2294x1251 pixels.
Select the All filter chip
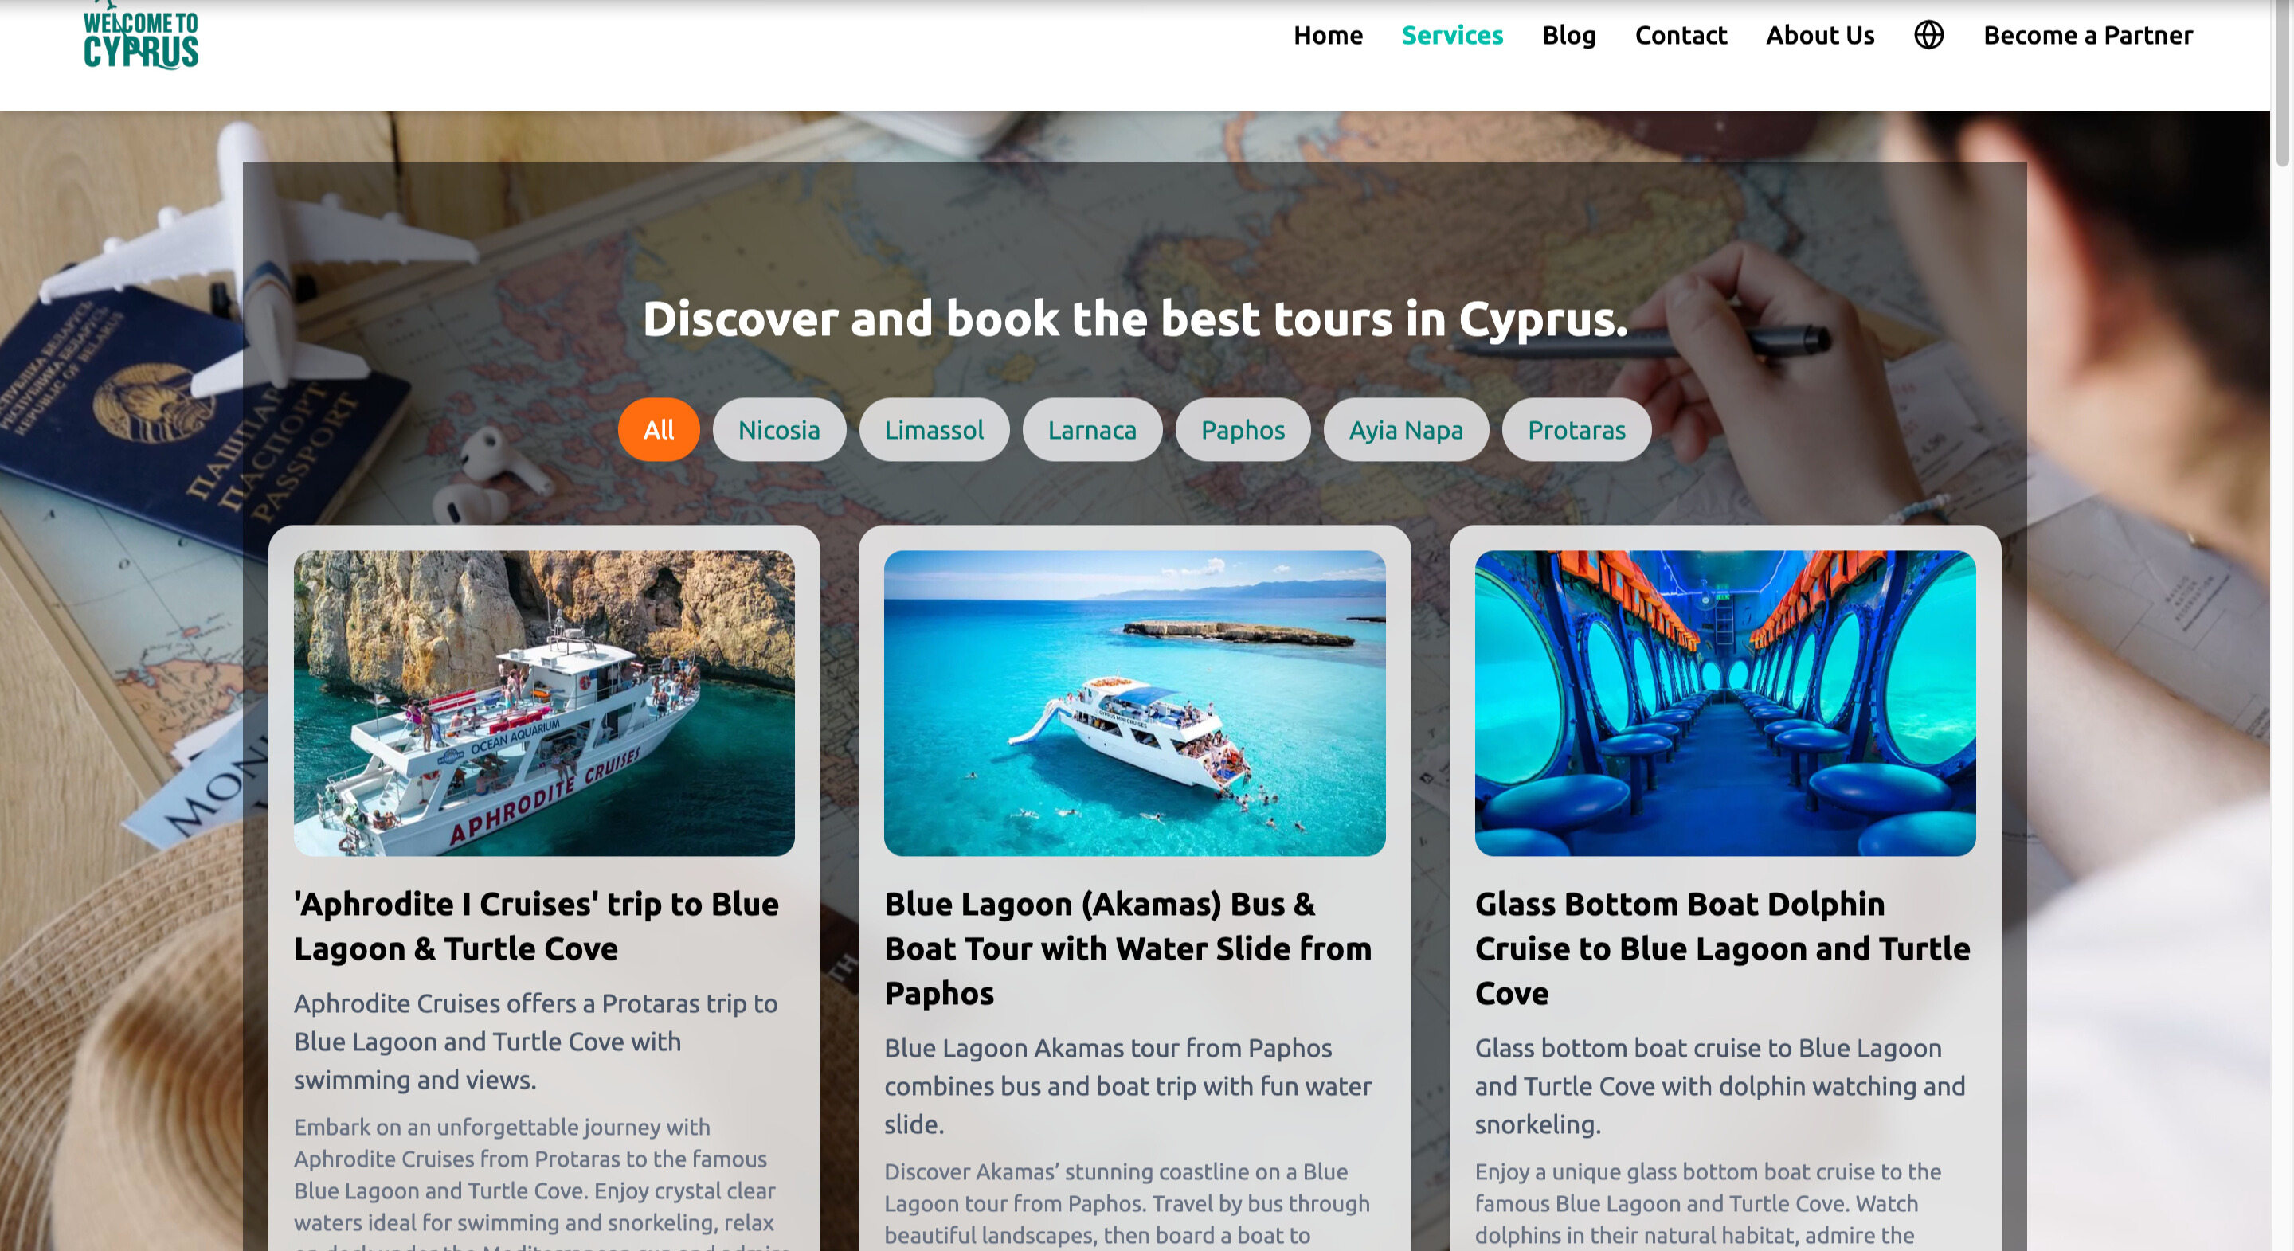tap(658, 429)
